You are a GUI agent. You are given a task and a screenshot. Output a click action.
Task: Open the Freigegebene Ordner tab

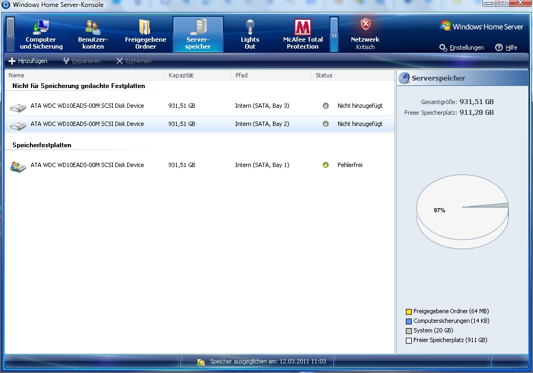pyautogui.click(x=145, y=35)
